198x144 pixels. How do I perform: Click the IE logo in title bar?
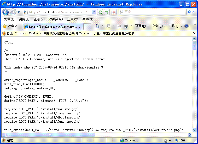pos(4,4)
